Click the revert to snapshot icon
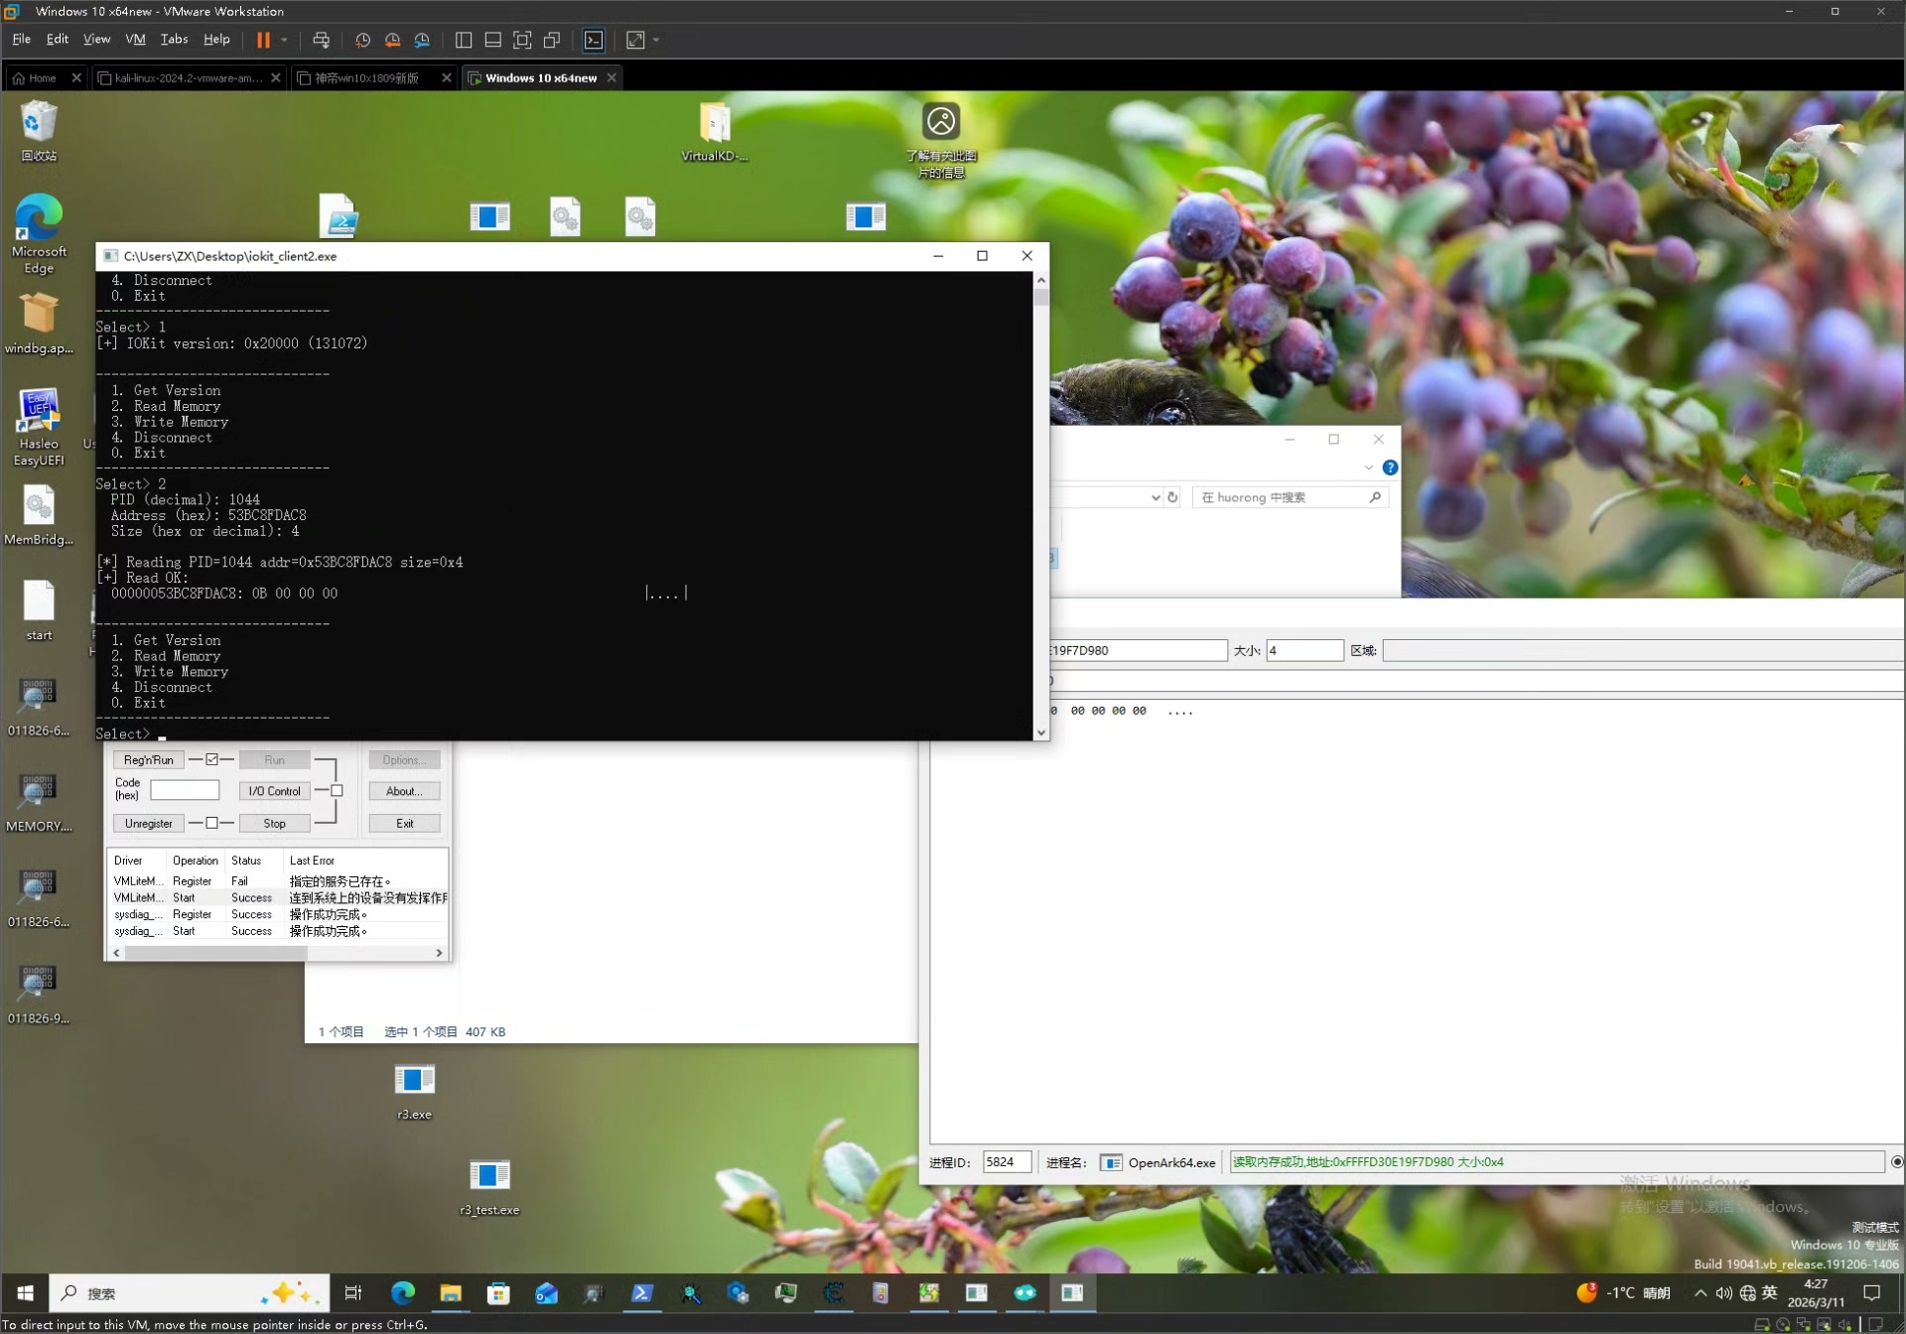The height and width of the screenshot is (1334, 1906). (x=392, y=40)
